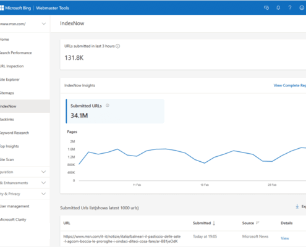This screenshot has width=306, height=247.
Task: Click the 11 Feb chart axis label
Action: tap(137, 185)
